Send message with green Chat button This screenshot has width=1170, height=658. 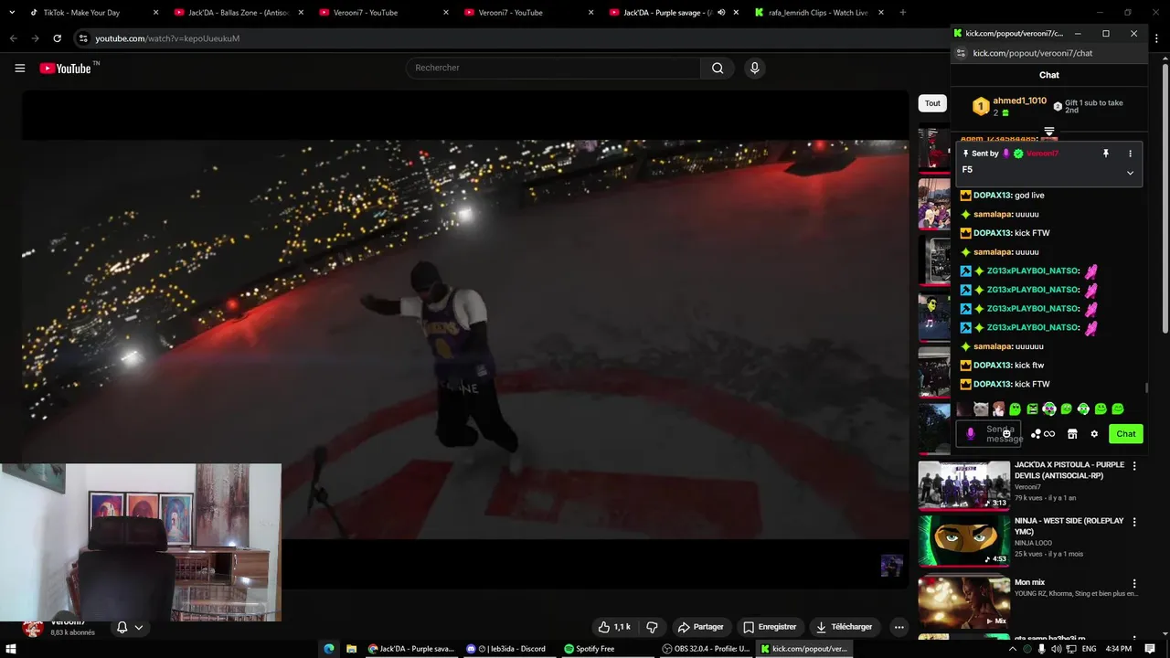click(1126, 434)
